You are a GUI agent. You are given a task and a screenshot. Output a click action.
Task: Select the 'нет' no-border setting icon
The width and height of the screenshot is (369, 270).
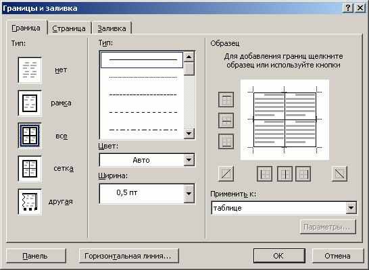30,70
